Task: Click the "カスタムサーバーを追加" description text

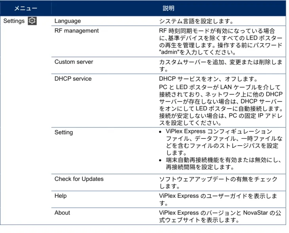Action: tap(221, 66)
